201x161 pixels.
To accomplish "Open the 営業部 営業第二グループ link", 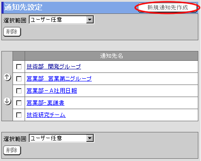I will click(59, 79).
